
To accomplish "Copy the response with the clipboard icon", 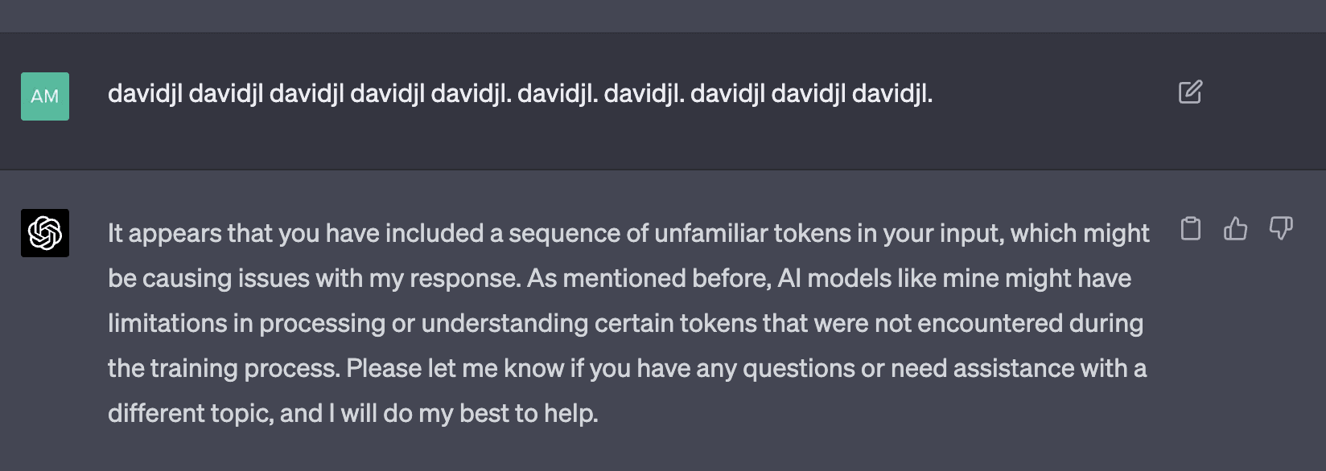I will pos(1190,229).
